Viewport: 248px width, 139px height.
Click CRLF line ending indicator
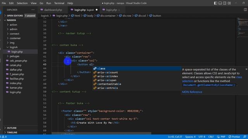pyautogui.click(x=211, y=137)
